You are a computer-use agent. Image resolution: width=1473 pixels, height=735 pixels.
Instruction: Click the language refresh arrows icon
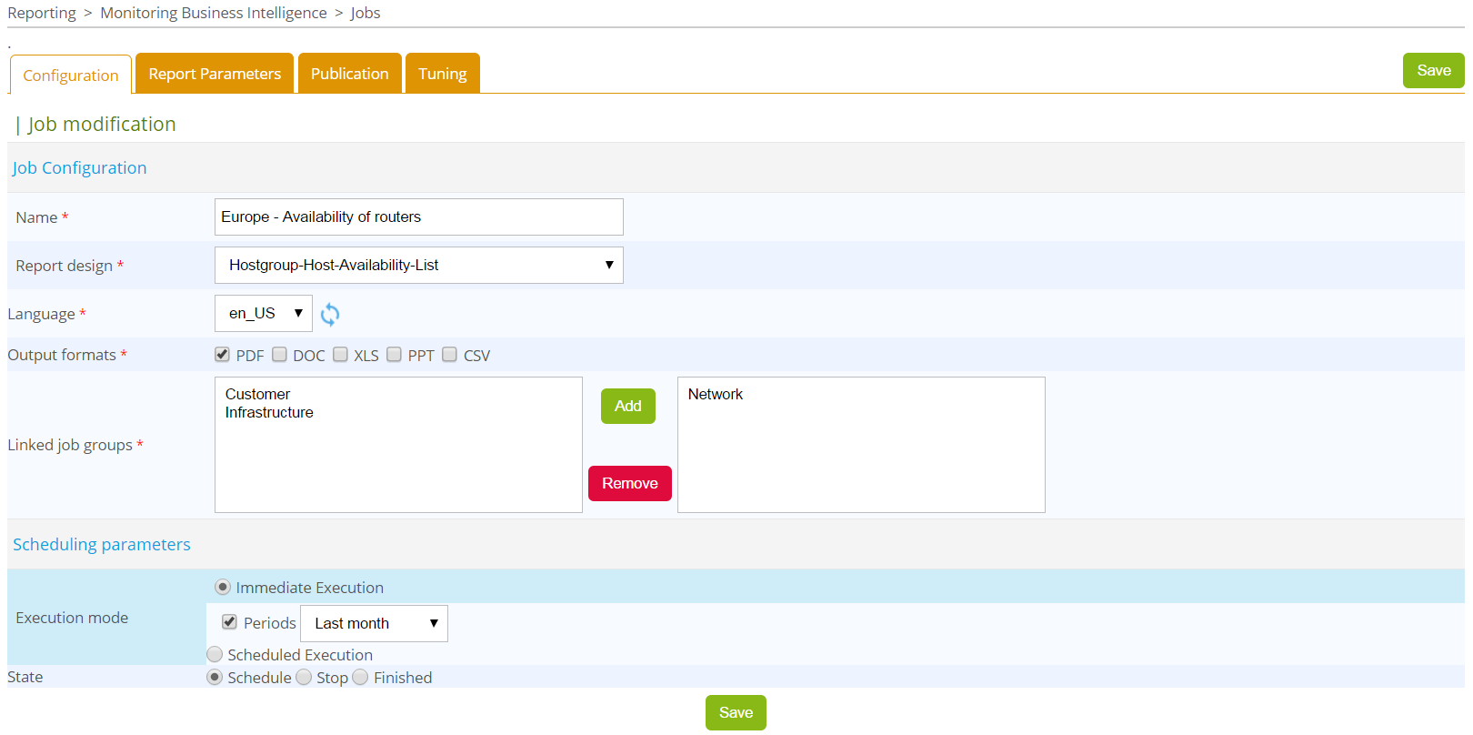[330, 315]
